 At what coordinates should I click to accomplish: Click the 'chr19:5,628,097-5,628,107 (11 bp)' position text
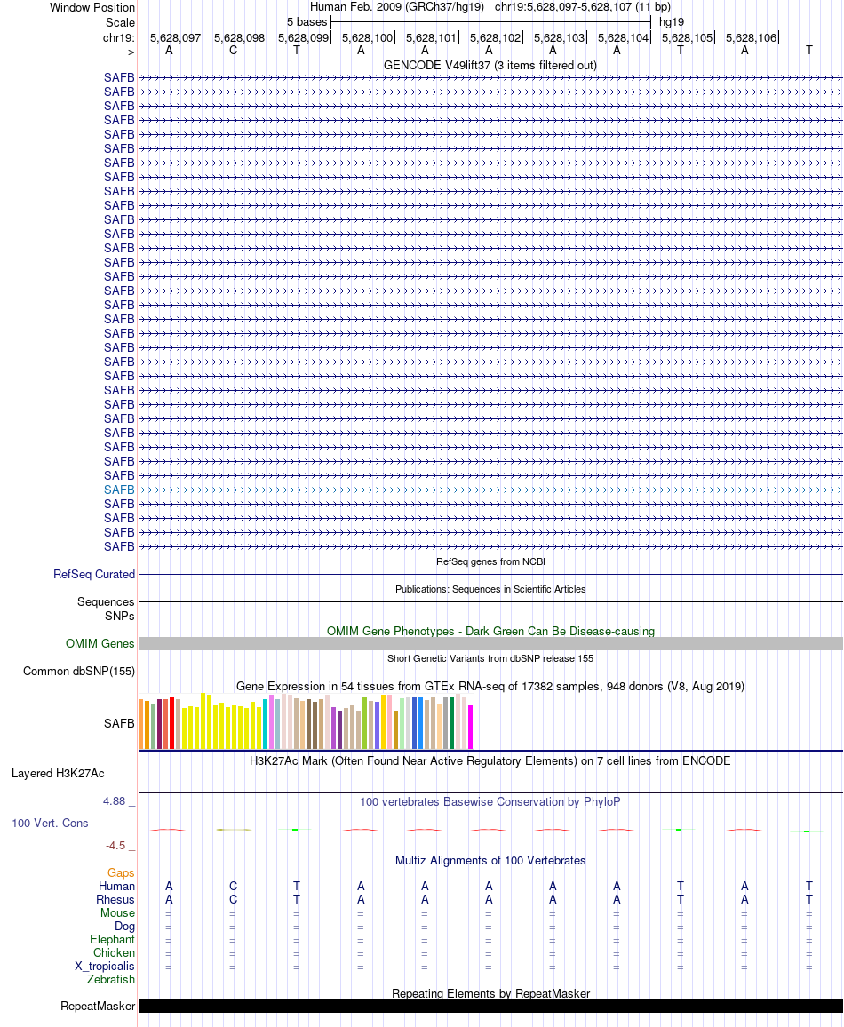[582, 7]
